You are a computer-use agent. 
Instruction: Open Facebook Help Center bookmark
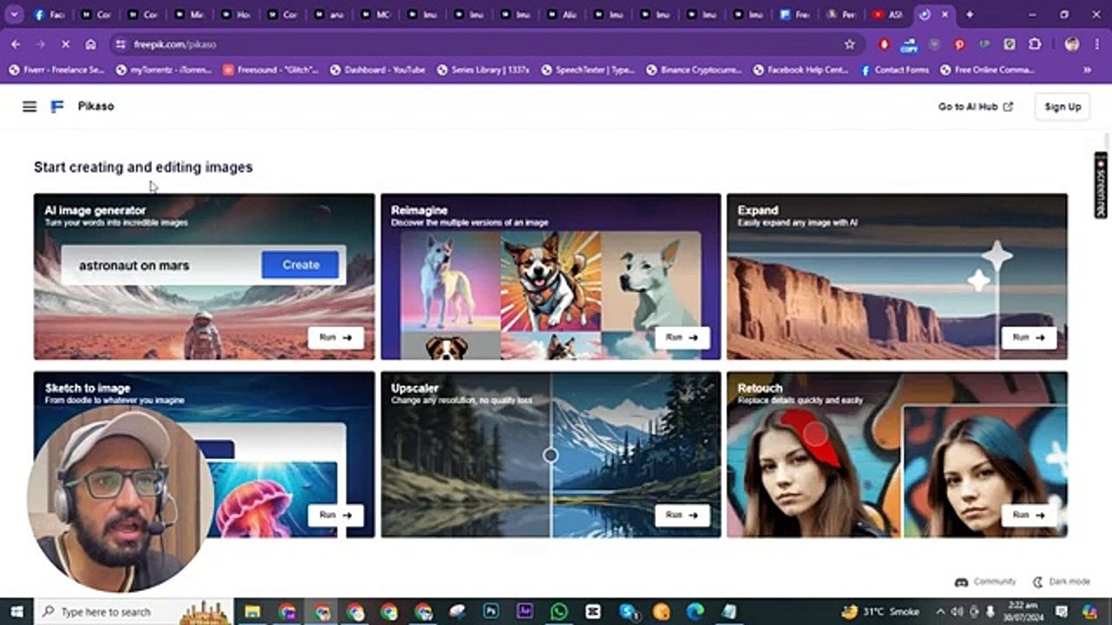801,70
